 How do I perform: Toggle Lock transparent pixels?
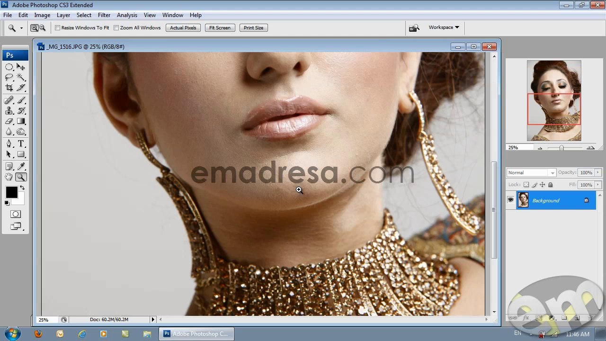[526, 185]
